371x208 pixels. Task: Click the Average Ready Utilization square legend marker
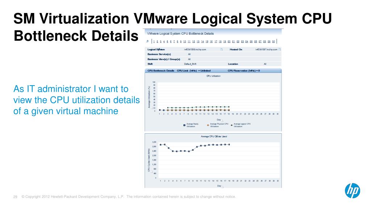(x=184, y=125)
